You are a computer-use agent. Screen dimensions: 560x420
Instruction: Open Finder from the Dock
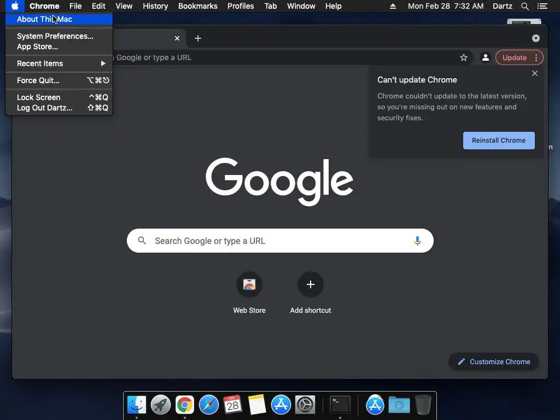[137, 405]
